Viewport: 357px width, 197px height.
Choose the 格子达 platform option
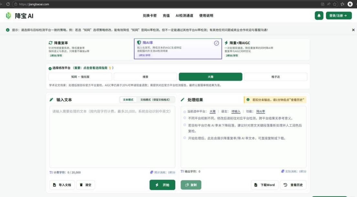click(276, 77)
